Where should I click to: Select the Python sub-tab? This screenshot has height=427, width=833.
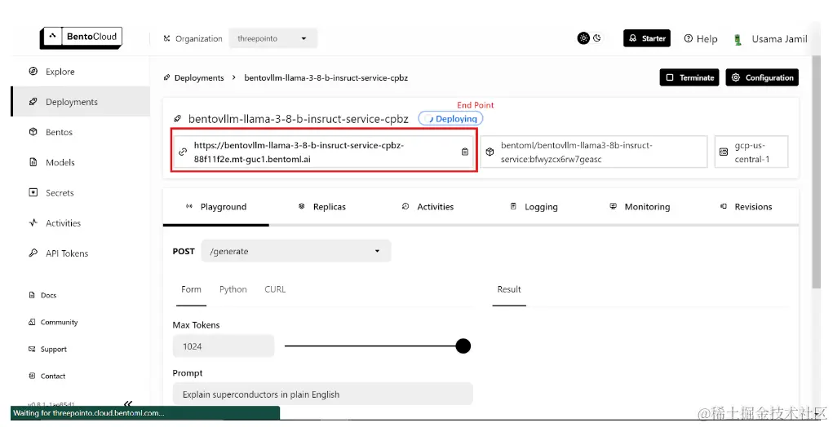233,289
